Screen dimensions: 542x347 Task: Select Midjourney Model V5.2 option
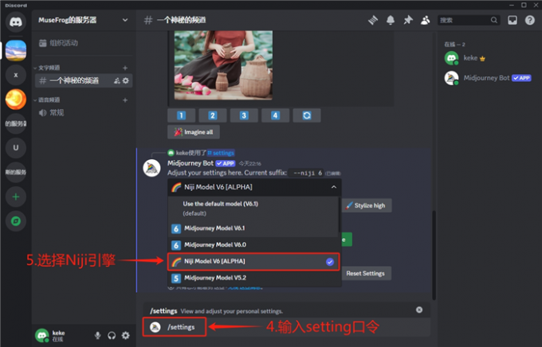(x=254, y=278)
